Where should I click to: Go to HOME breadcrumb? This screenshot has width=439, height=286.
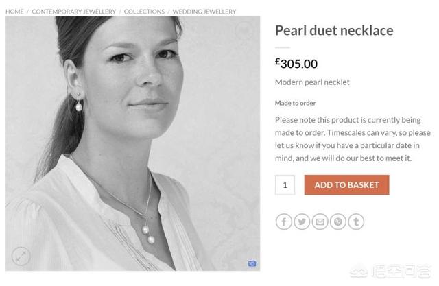point(14,12)
